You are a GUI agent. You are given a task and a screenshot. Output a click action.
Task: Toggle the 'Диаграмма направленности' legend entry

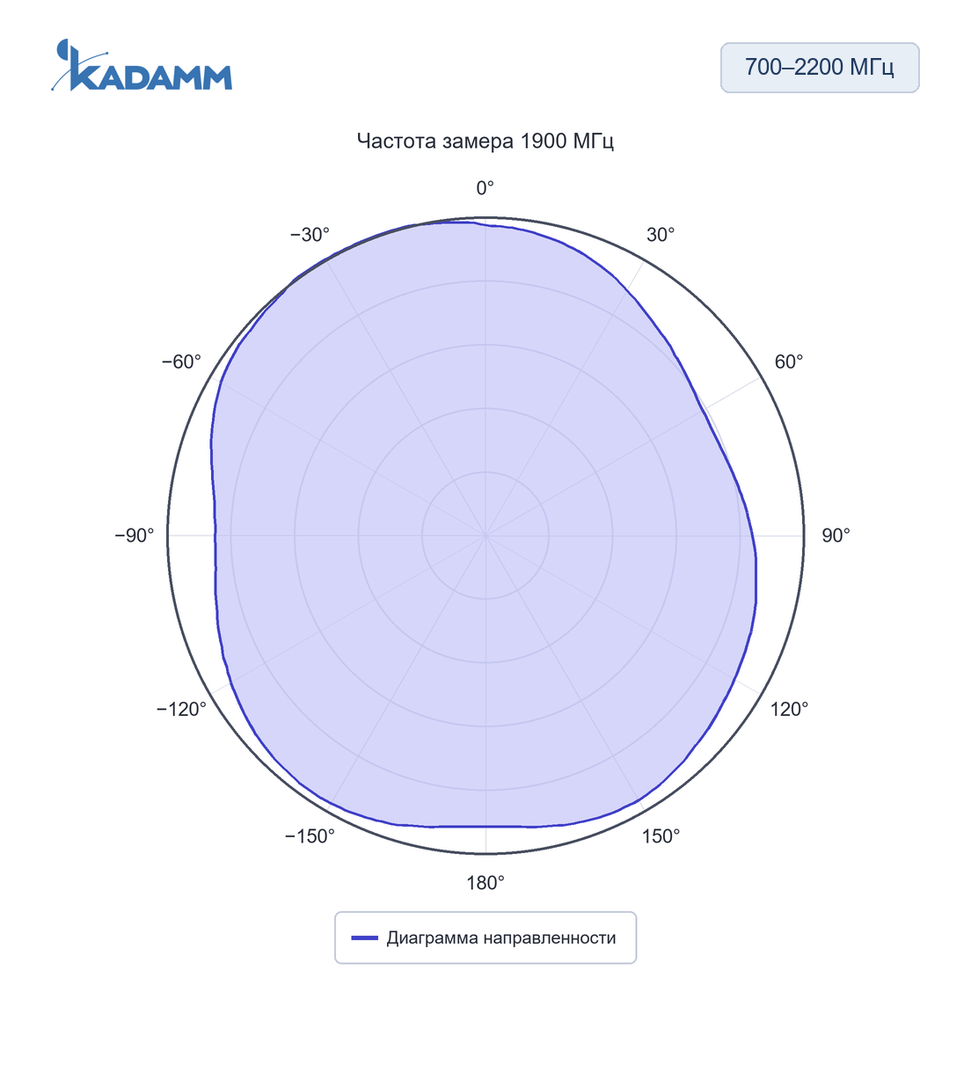(x=485, y=937)
